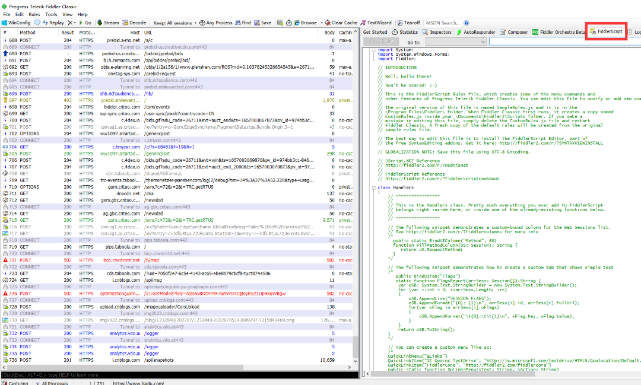Image resolution: width=641 pixels, height=385 pixels.
Task: Open the File menu
Action: [7, 14]
